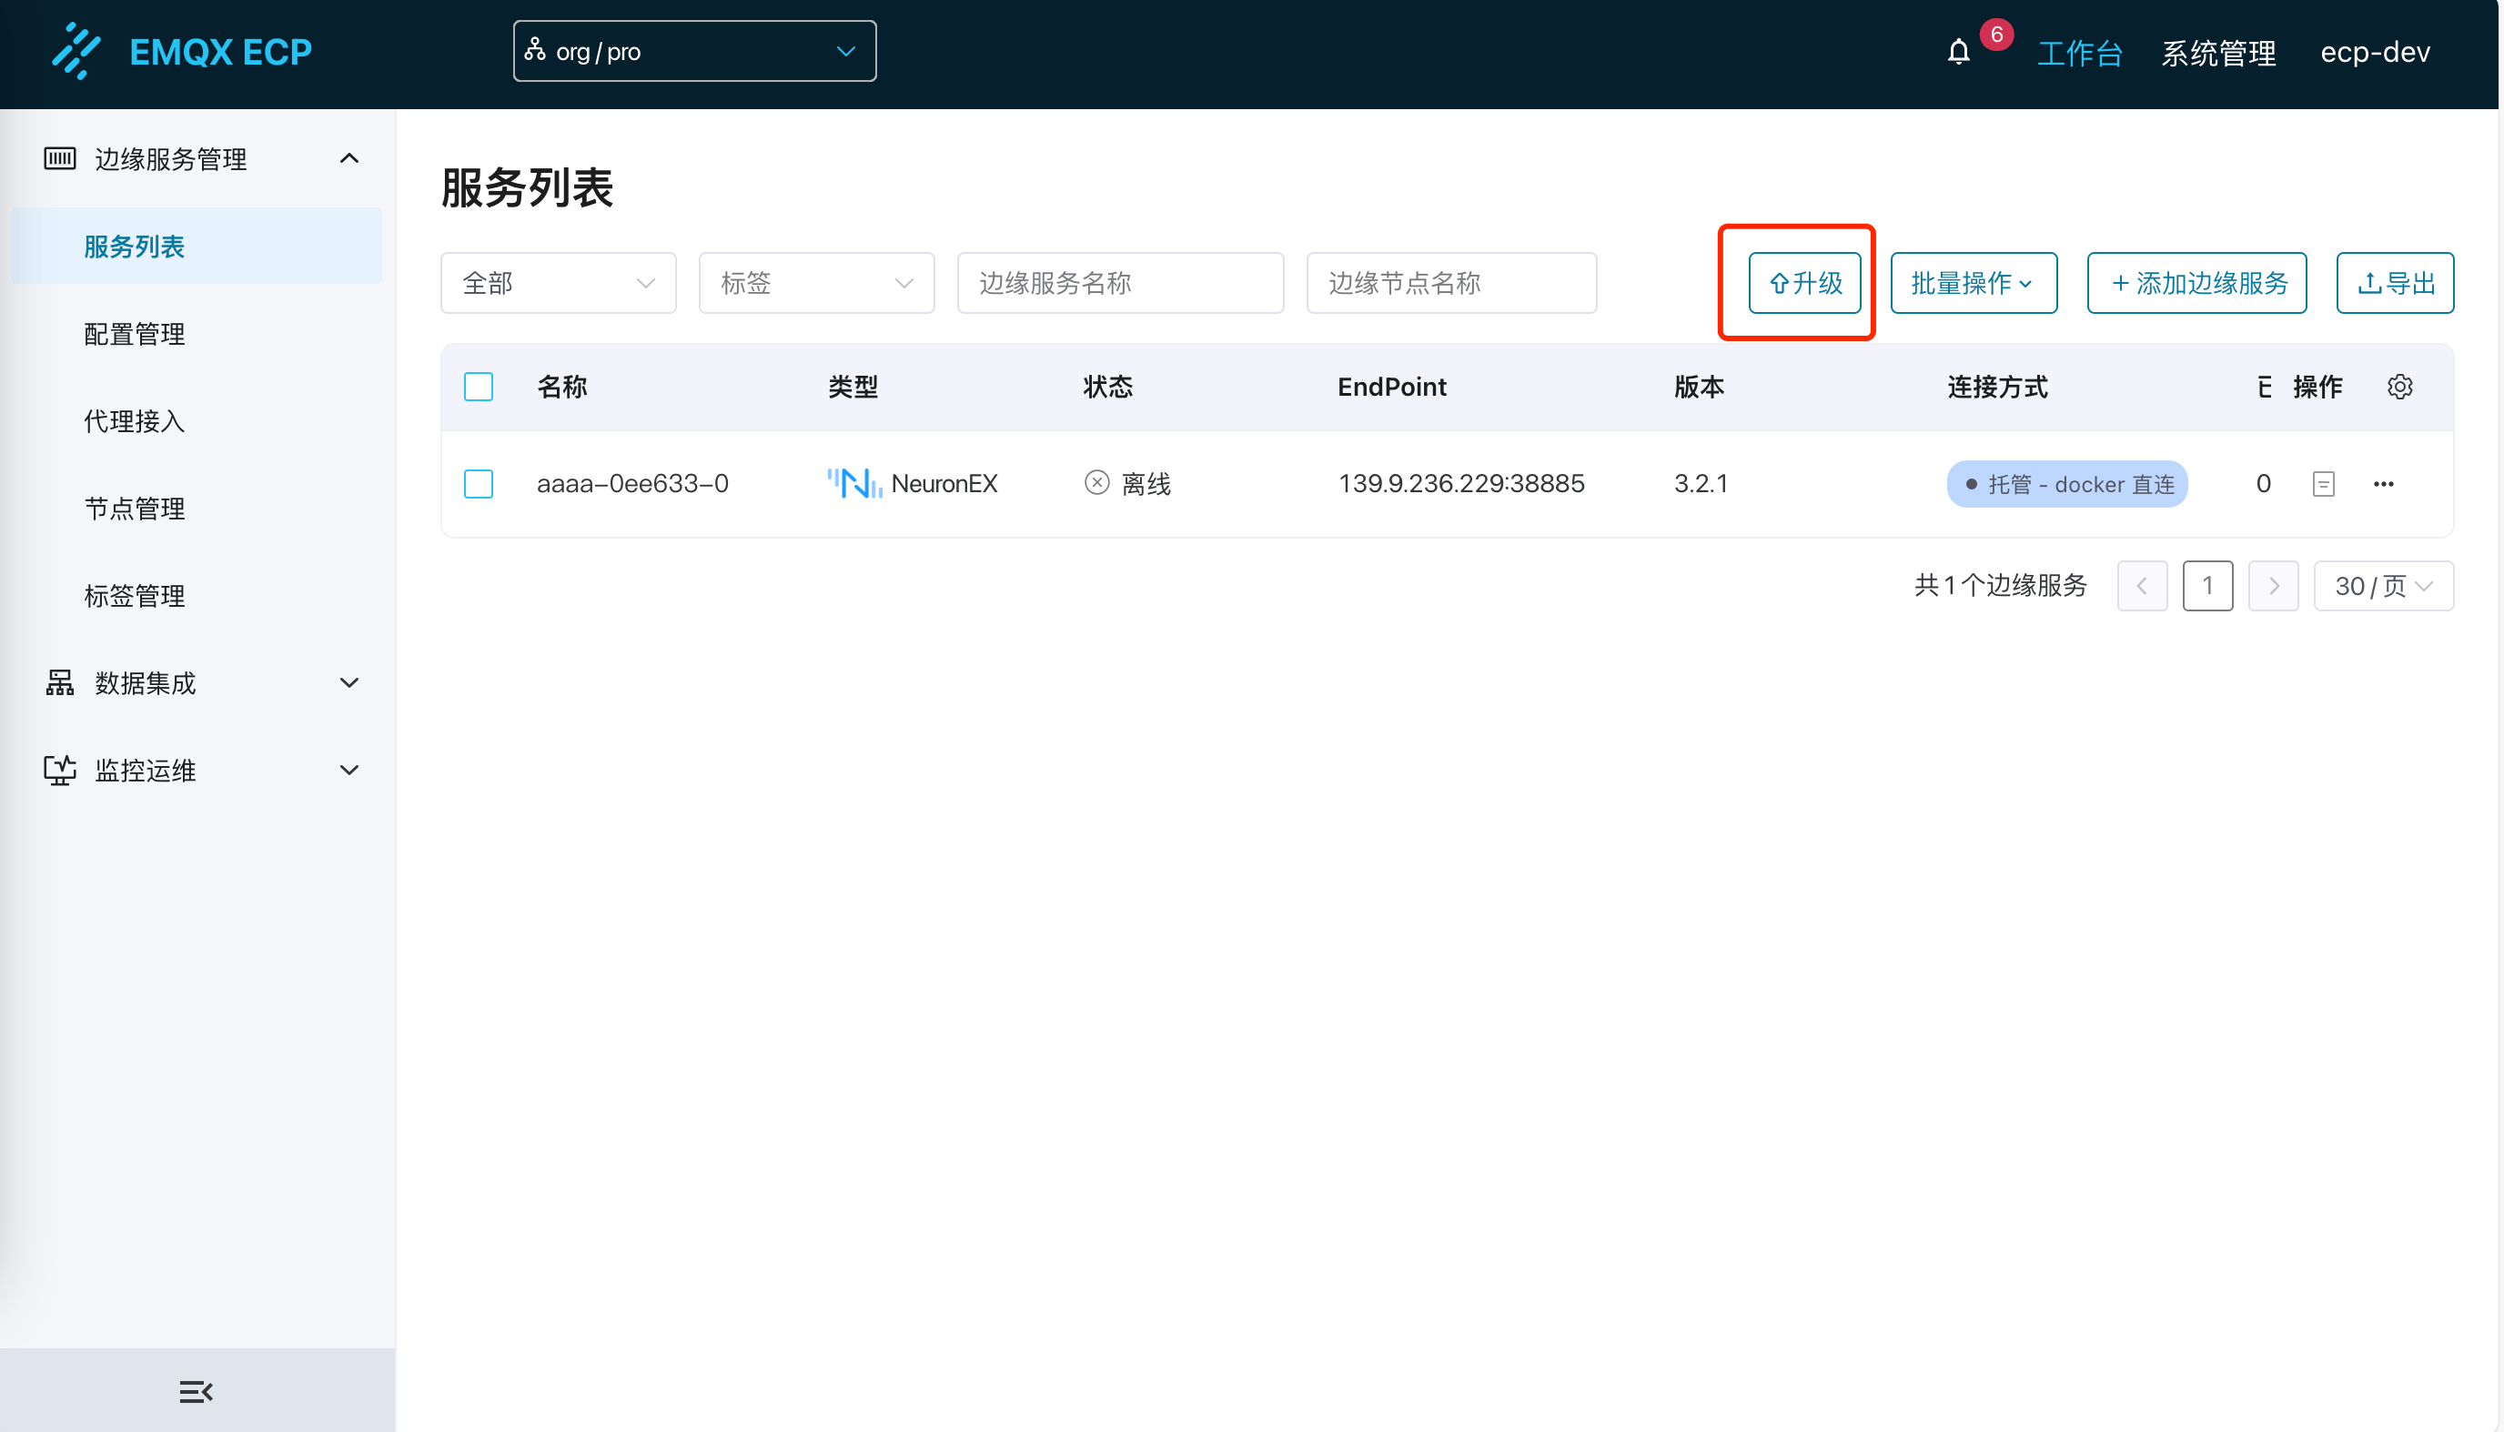
Task: Open the org / pro project selector
Action: pyautogui.click(x=694, y=51)
